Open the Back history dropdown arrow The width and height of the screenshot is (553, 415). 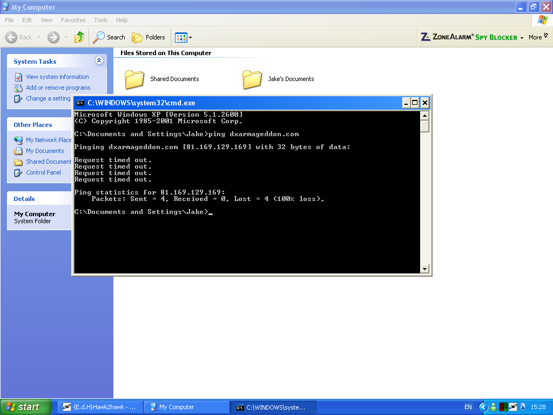(38, 37)
